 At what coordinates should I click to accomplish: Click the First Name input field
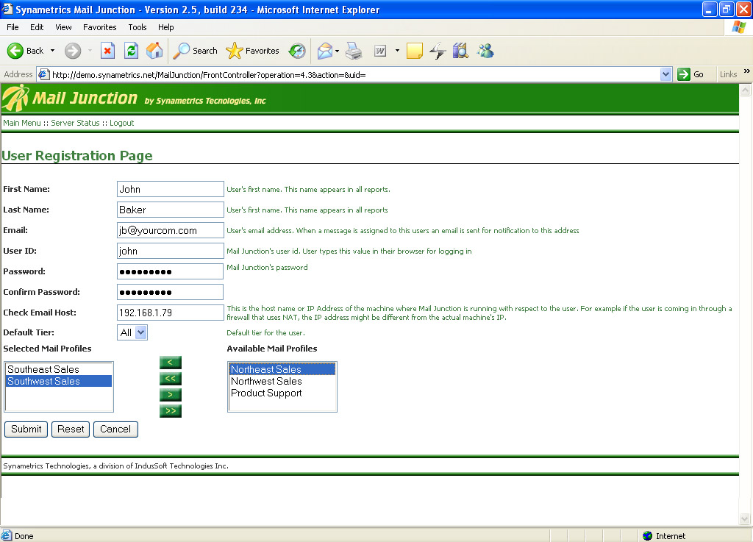pyautogui.click(x=171, y=189)
